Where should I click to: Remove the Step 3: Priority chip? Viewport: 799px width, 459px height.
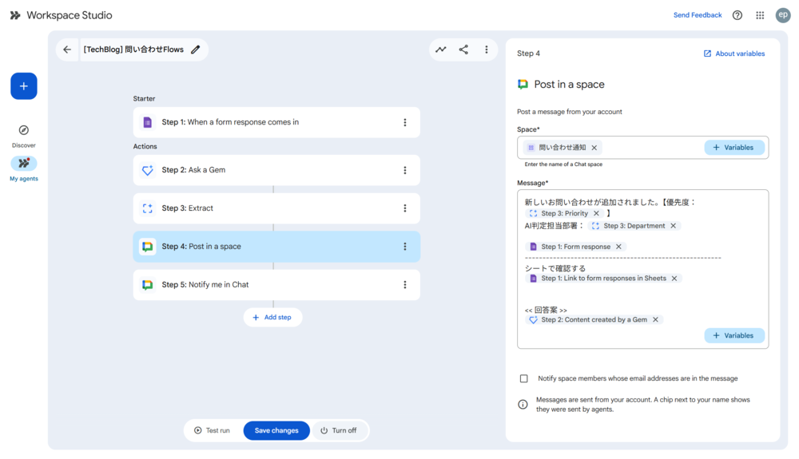[x=596, y=213]
